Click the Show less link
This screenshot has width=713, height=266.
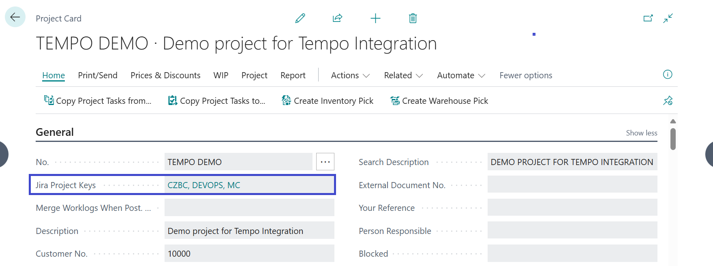pyautogui.click(x=641, y=133)
